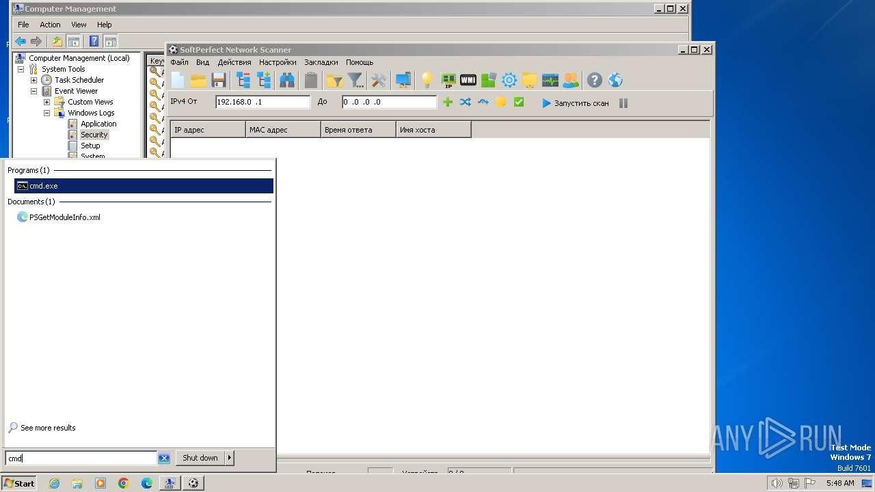Sort by Время ответа column
Image resolution: width=875 pixels, height=492 pixels.
coord(358,130)
